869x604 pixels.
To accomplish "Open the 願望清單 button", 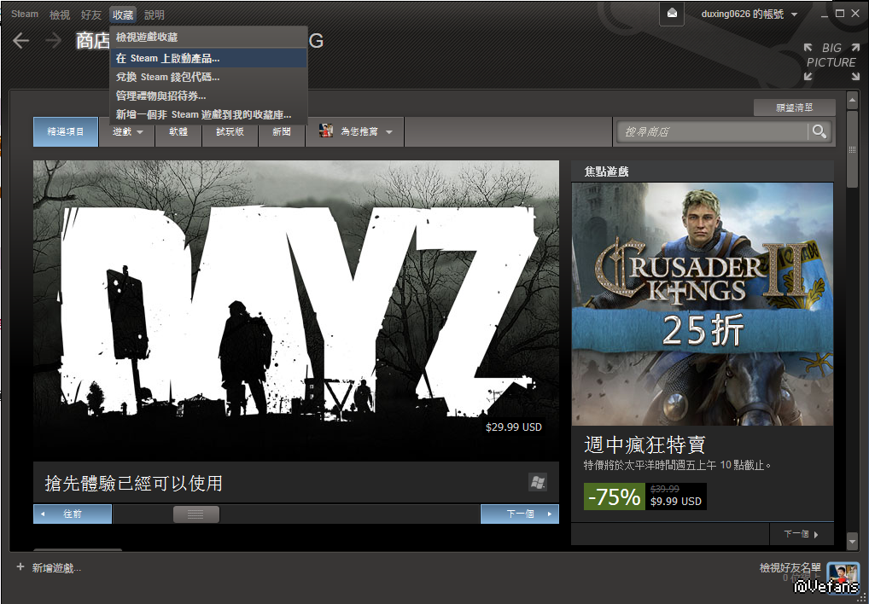I will 794,108.
